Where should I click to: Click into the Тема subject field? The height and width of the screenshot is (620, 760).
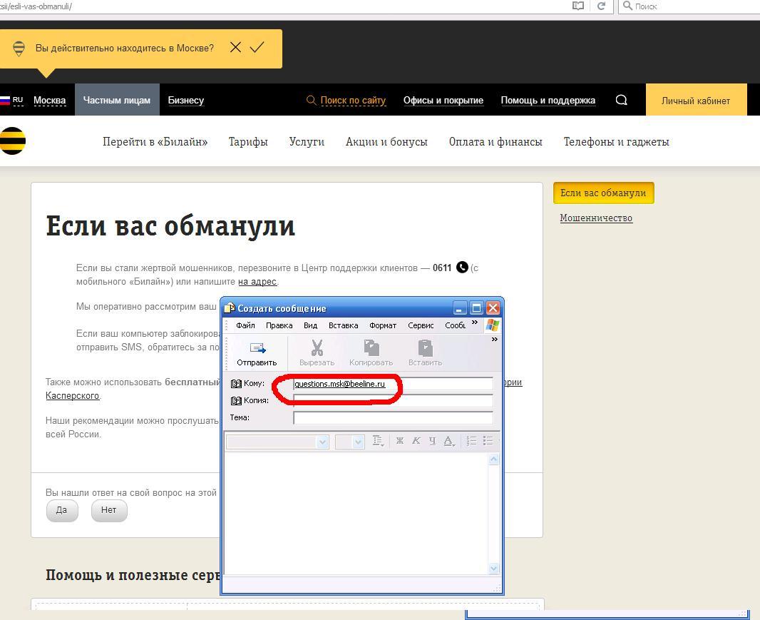pyautogui.click(x=393, y=418)
